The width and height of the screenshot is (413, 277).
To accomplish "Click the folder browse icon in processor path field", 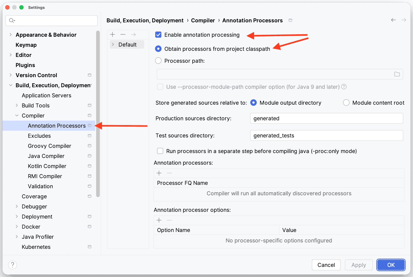I will [x=397, y=74].
